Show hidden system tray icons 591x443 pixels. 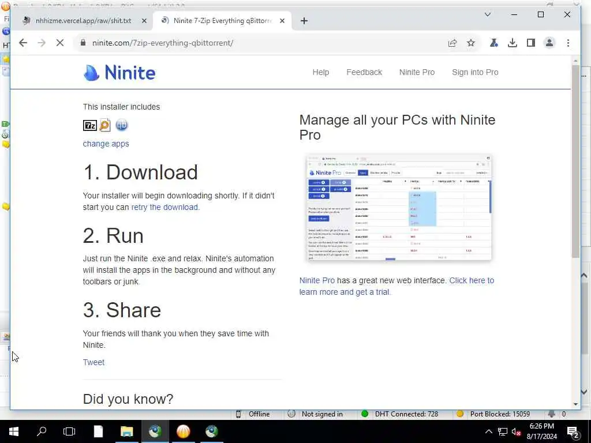click(x=488, y=431)
